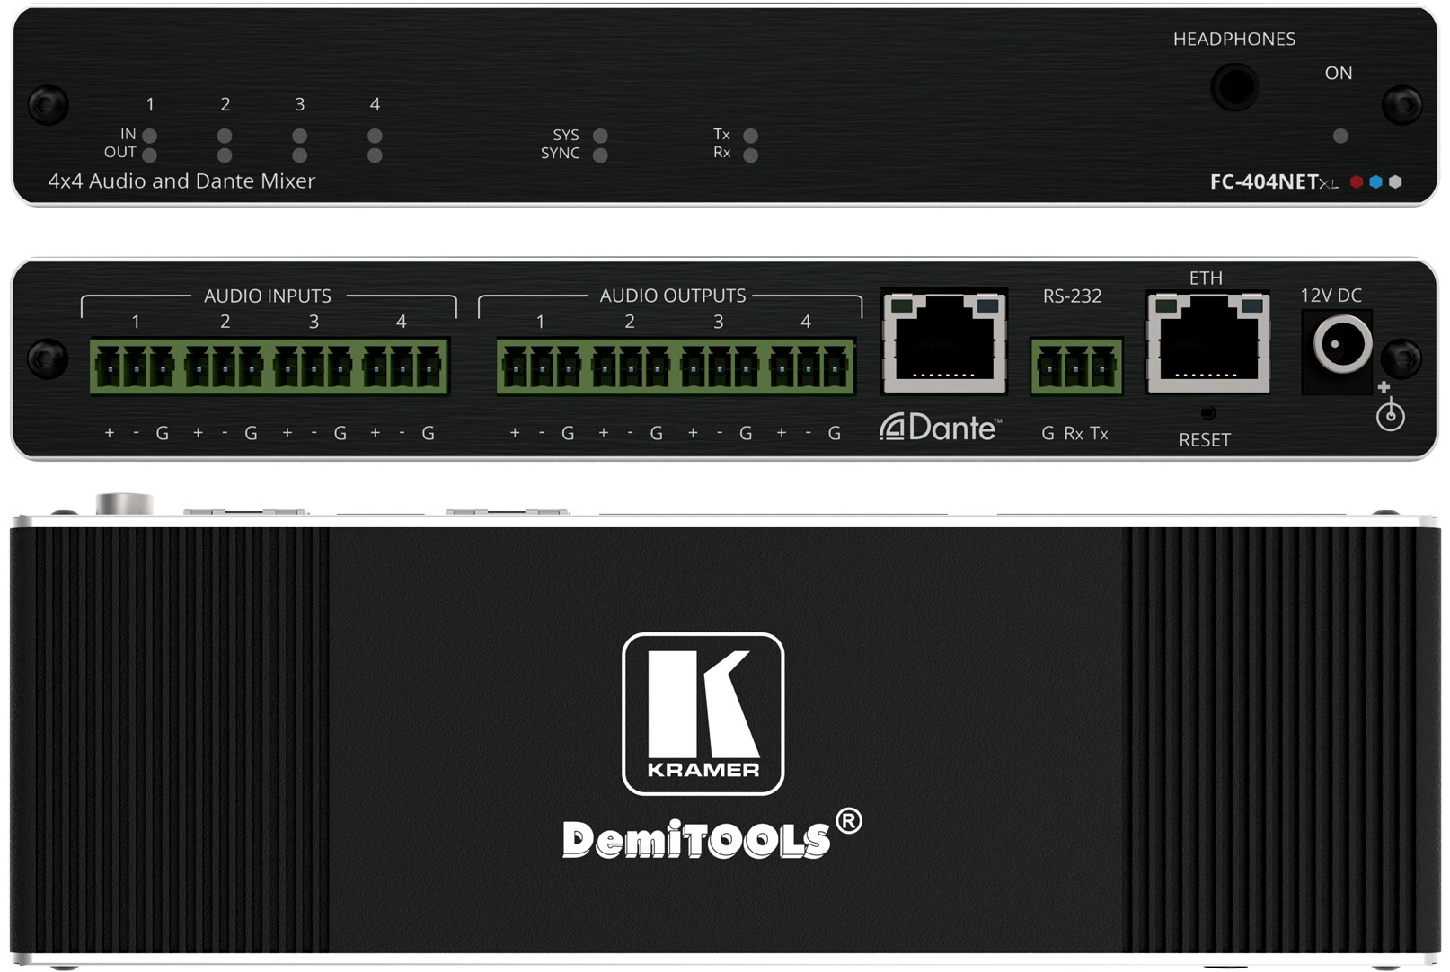Viewport: 1450px width, 972px height.
Task: Click the AUDIO OUTPUTS heading
Action: pos(673,296)
